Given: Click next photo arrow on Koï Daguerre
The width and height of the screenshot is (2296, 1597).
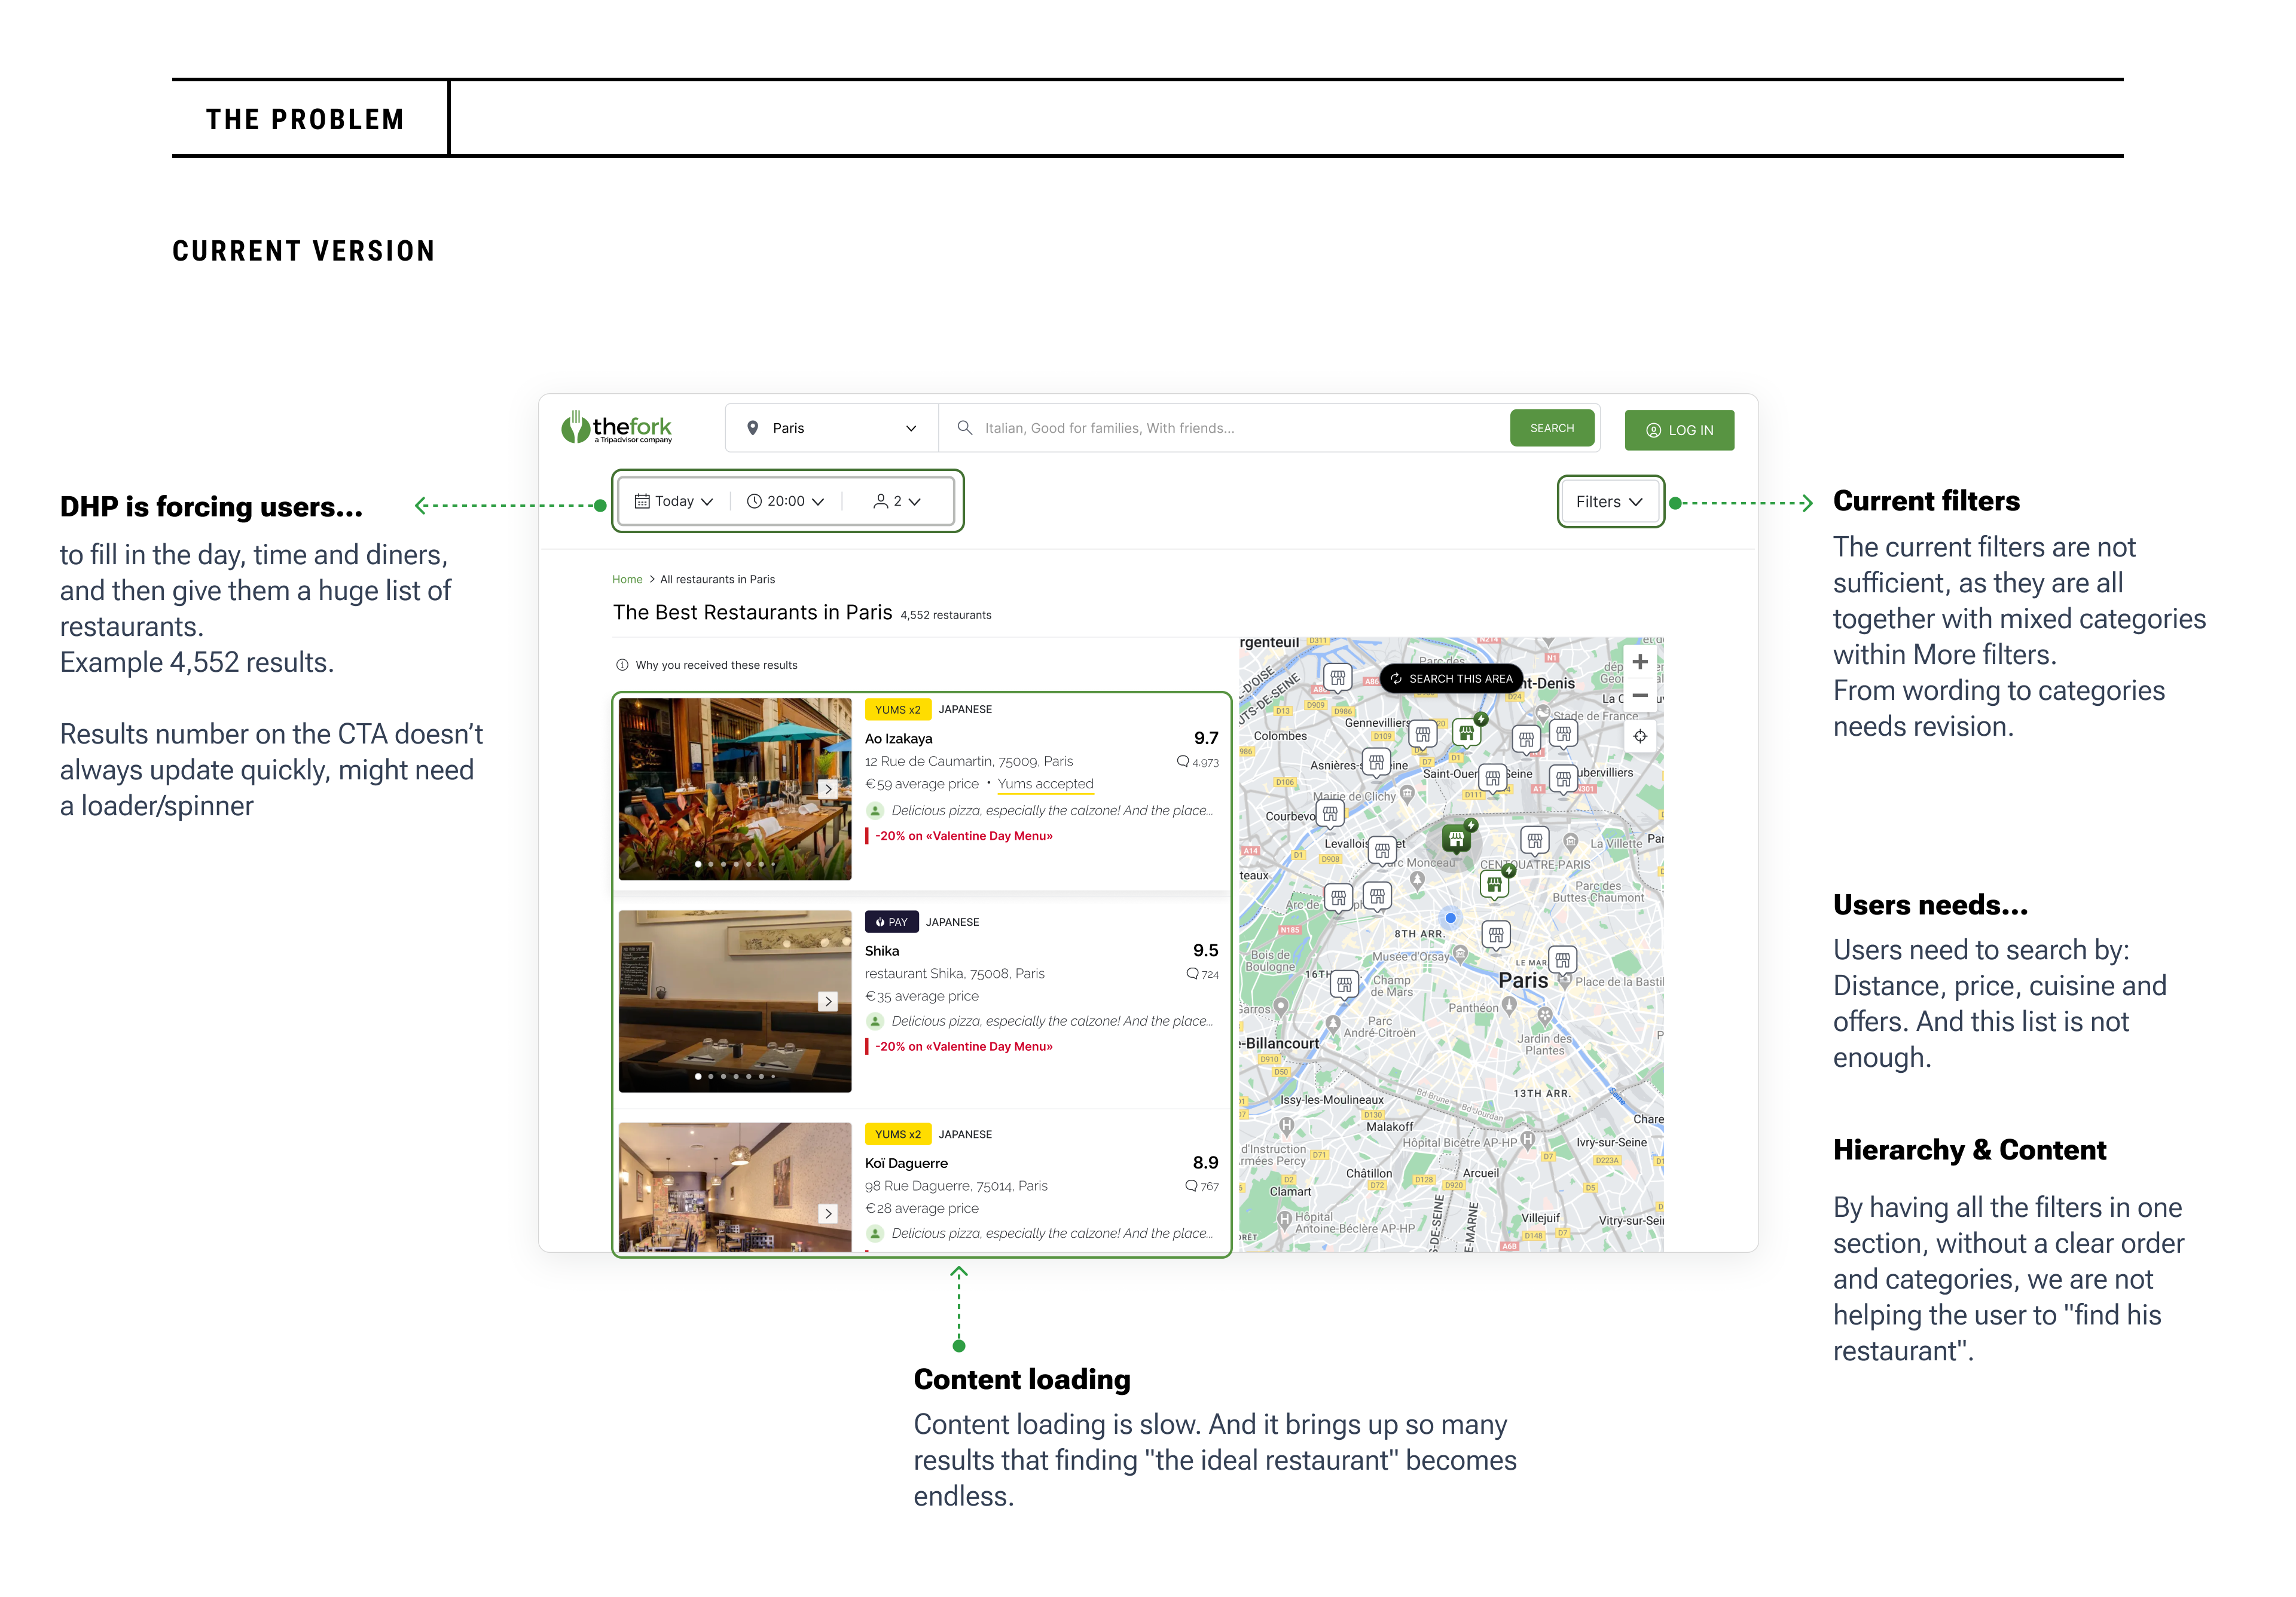Looking at the screenshot, I should 828,1213.
